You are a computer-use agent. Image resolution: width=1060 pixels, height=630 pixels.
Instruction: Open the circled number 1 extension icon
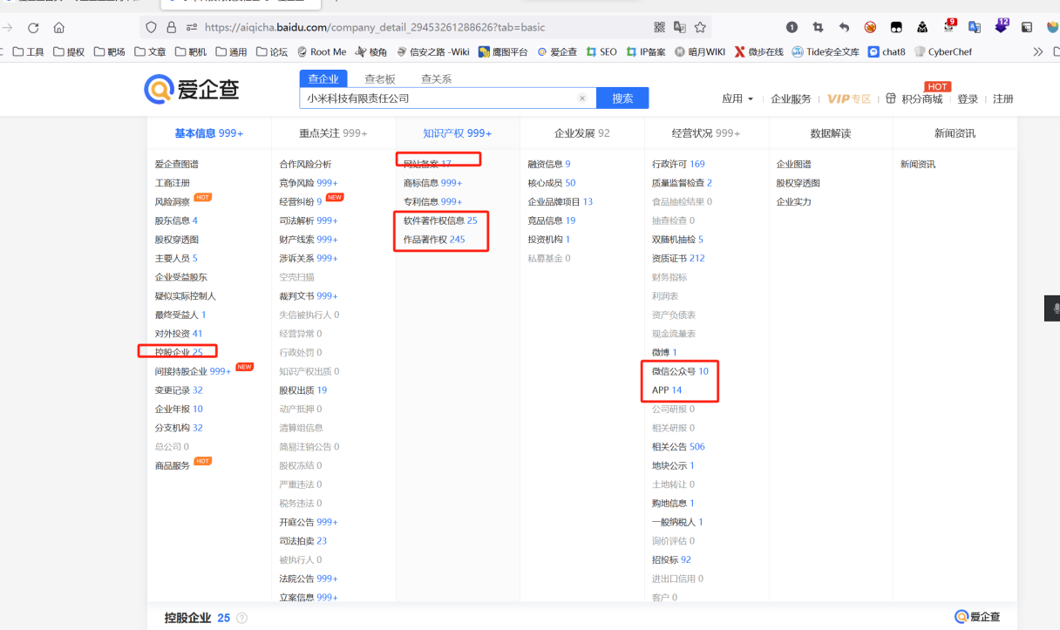click(792, 27)
